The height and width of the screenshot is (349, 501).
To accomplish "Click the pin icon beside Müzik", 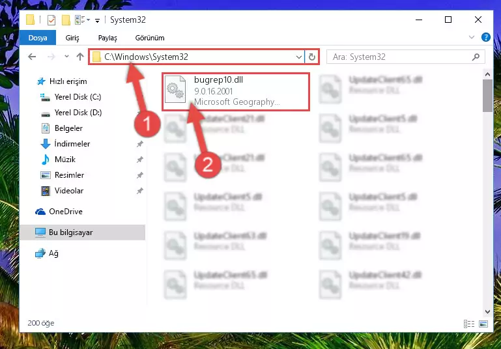I will [x=139, y=160].
